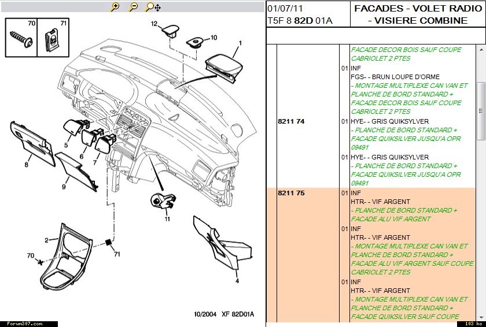The image size is (486, 327).
Task: Select highlighted part number 8211 75
Action: (x=291, y=193)
